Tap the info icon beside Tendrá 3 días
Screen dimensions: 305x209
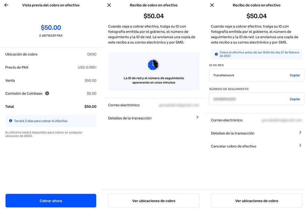[x=11, y=121]
